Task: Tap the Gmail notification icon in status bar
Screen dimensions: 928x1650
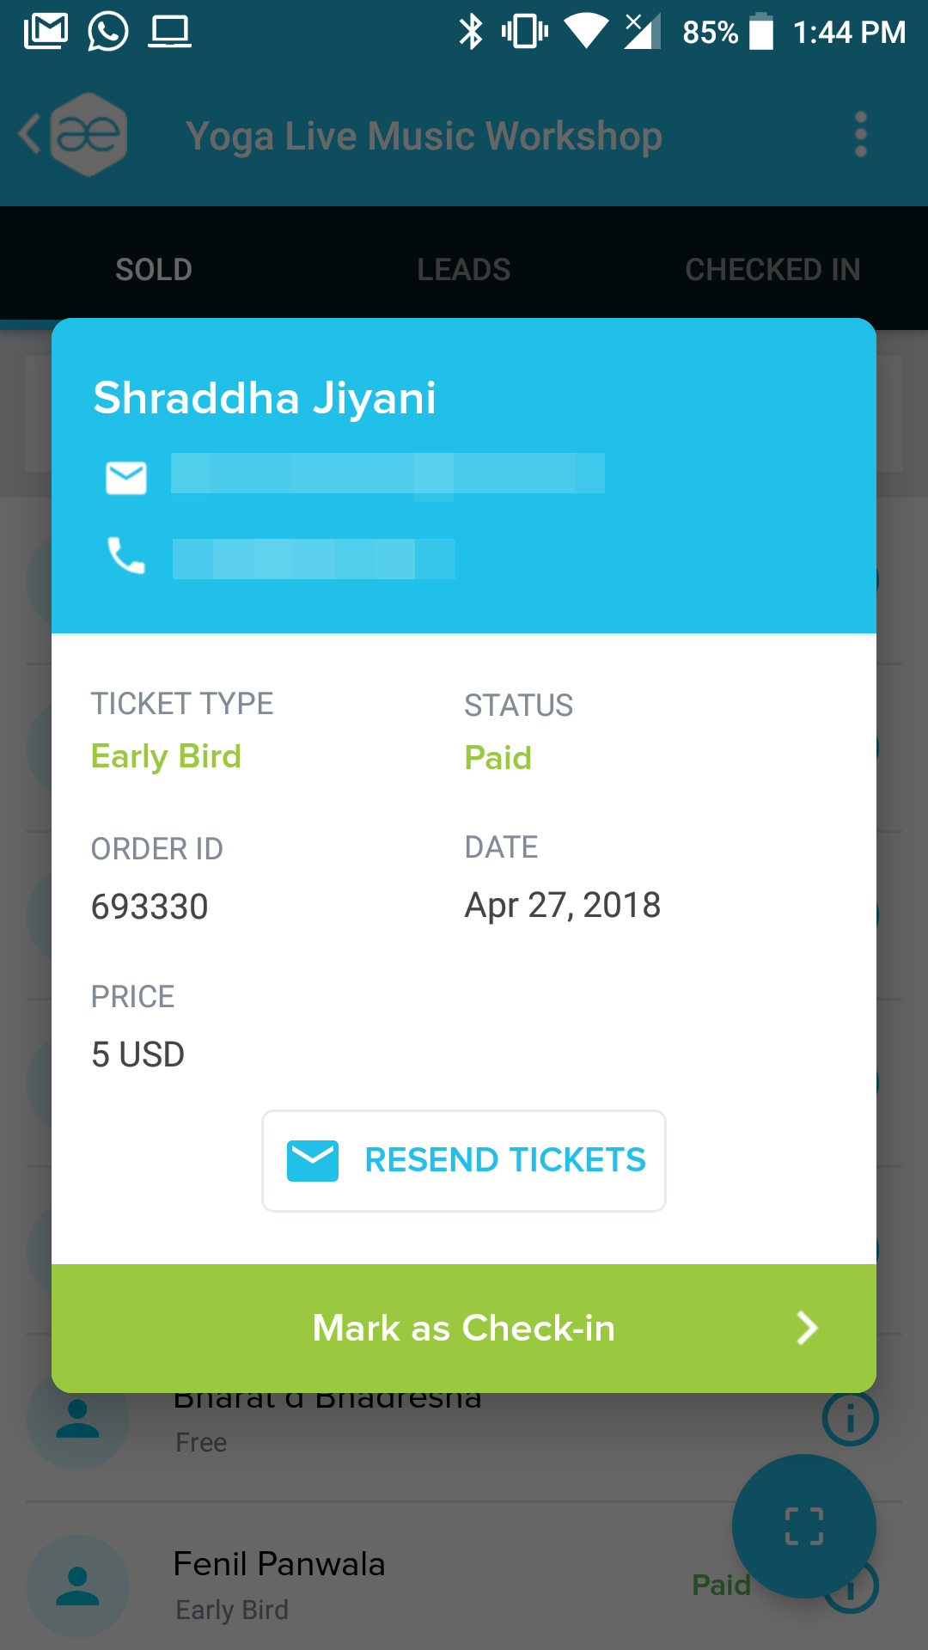Action: click(46, 32)
